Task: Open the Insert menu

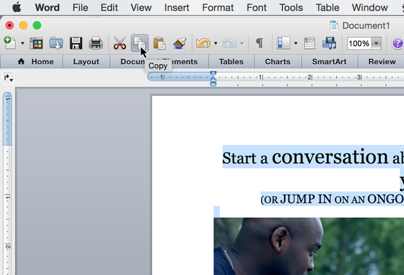Action: click(x=176, y=7)
